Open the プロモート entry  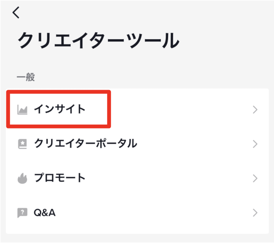click(x=60, y=178)
